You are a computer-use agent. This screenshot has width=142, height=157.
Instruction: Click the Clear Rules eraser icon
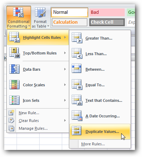click(x=11, y=121)
